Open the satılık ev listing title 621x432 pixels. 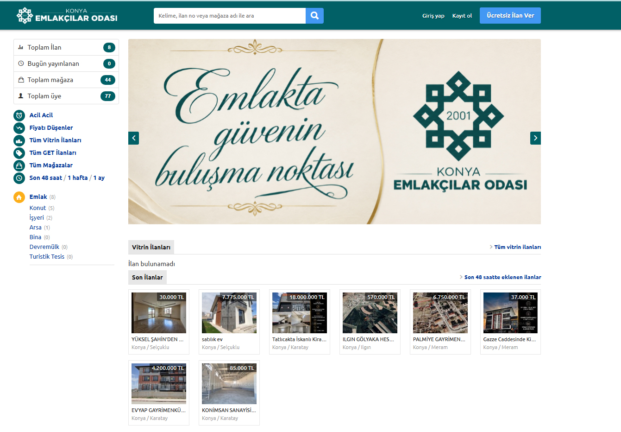pyautogui.click(x=212, y=339)
